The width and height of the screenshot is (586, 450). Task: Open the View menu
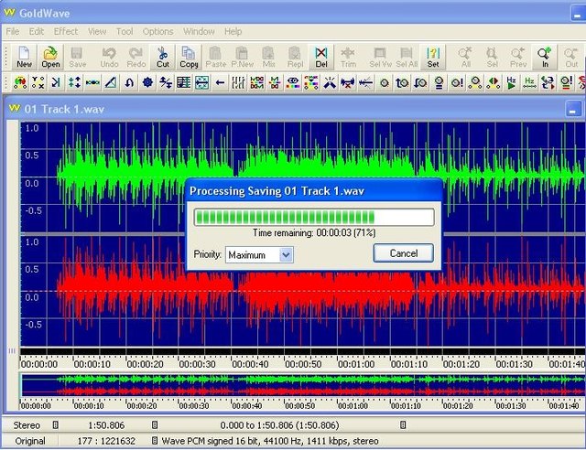click(x=97, y=32)
